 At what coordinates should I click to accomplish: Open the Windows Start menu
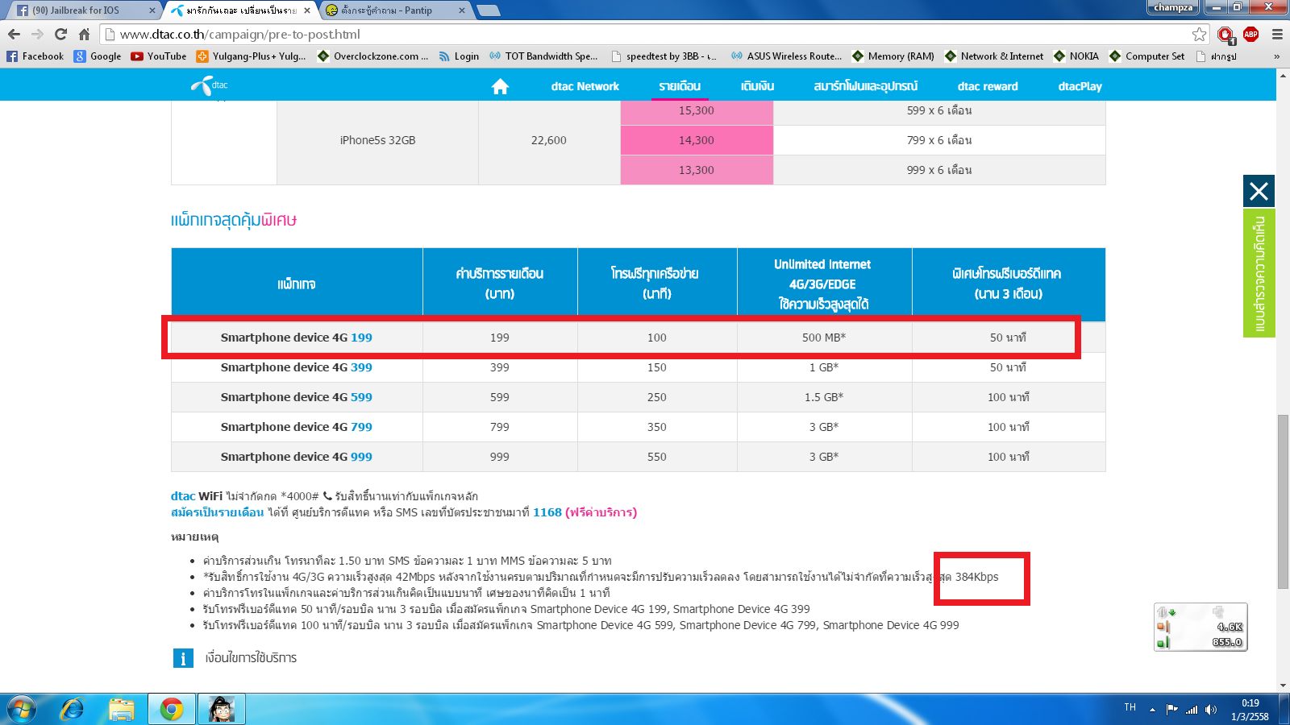(23, 709)
